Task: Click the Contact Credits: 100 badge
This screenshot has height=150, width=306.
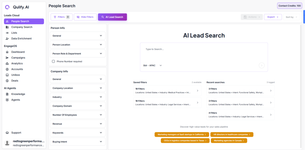Action: [290, 6]
